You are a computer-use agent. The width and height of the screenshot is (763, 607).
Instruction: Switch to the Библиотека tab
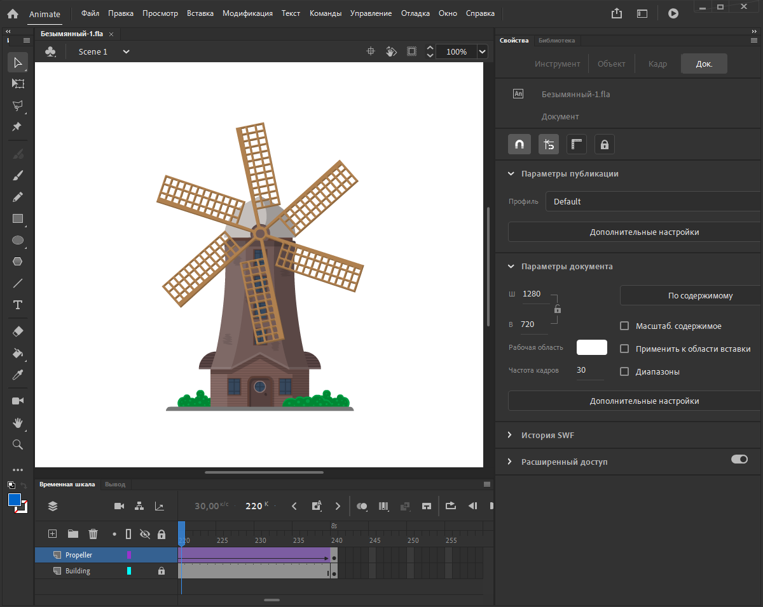(556, 40)
